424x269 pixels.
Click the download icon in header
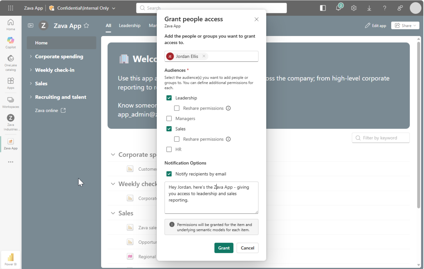[369, 8]
